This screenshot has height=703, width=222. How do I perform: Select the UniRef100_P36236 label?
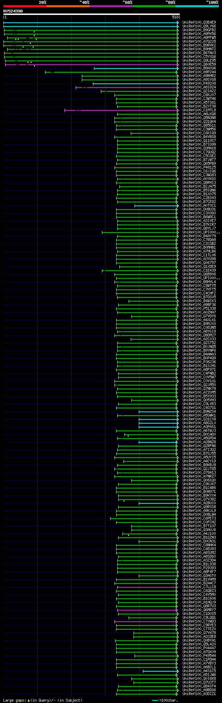(x=199, y=362)
